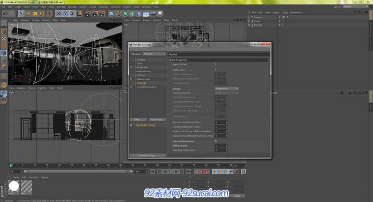The width and height of the screenshot is (373, 202).
Task: Select the striped Mat material thumbnail
Action: [26, 186]
